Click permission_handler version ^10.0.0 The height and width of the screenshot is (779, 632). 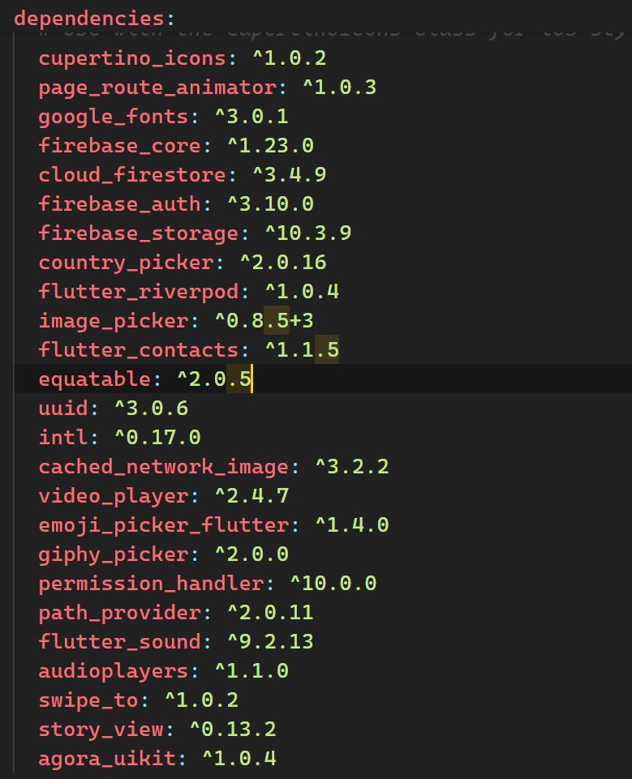[333, 584]
